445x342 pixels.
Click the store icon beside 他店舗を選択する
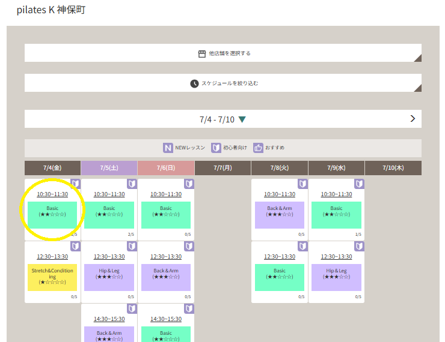tap(202, 53)
